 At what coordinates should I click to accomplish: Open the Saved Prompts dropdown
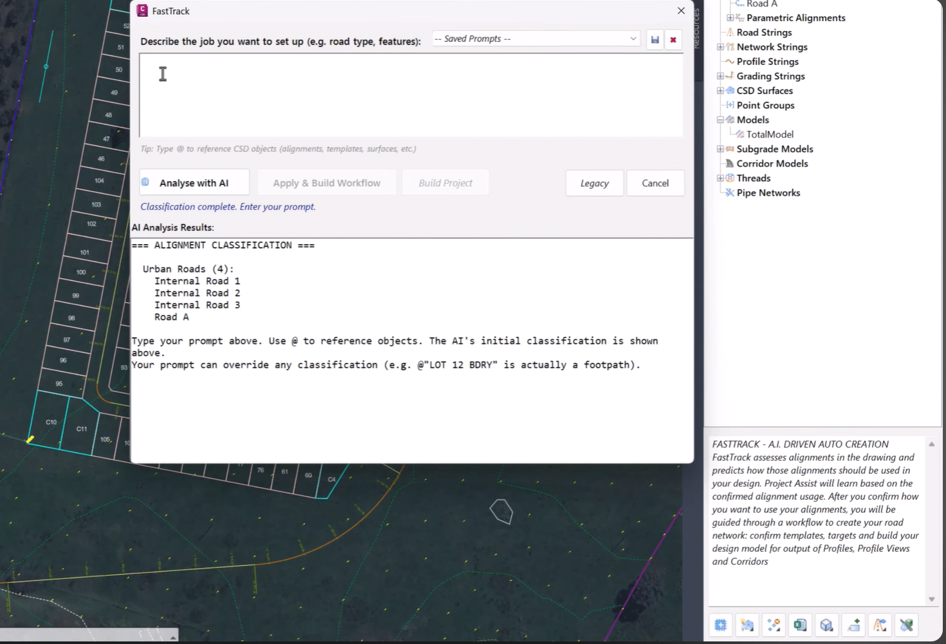pyautogui.click(x=536, y=39)
